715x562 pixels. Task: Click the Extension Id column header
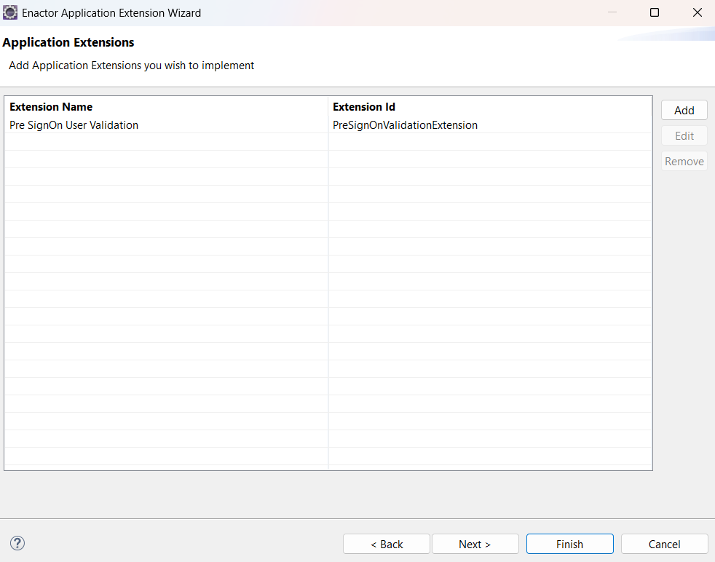364,107
